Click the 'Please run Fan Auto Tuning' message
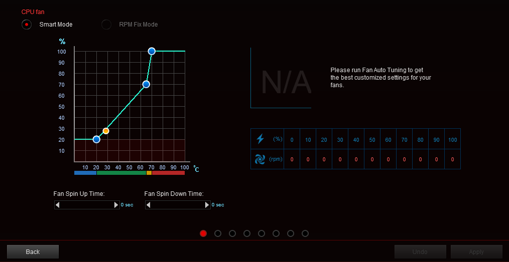 tap(381, 78)
